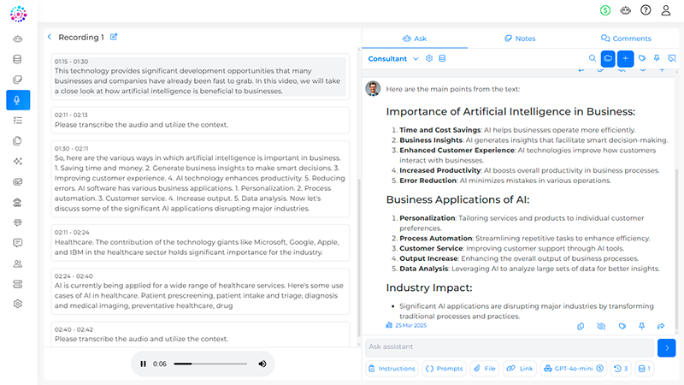
Task: Click the 25 Mar 2025 date label
Action: click(411, 326)
